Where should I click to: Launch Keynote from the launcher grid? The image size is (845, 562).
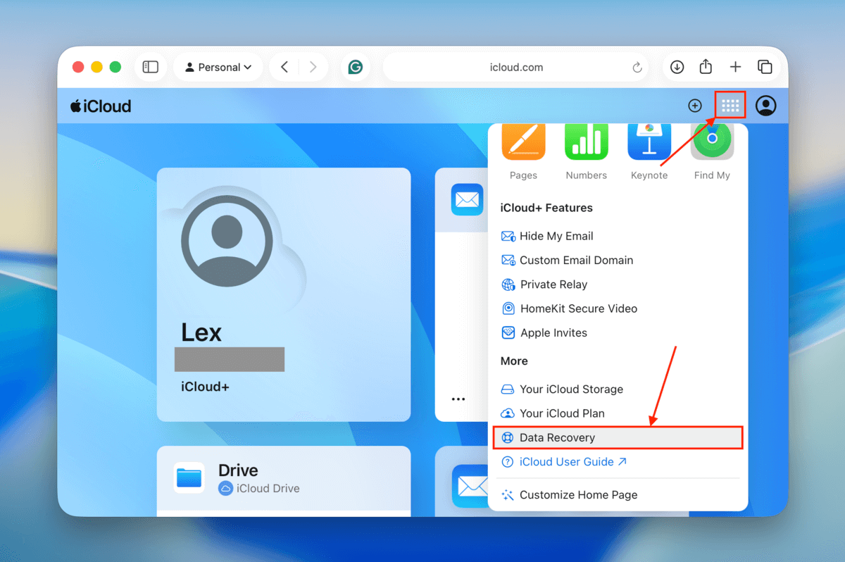tap(649, 141)
